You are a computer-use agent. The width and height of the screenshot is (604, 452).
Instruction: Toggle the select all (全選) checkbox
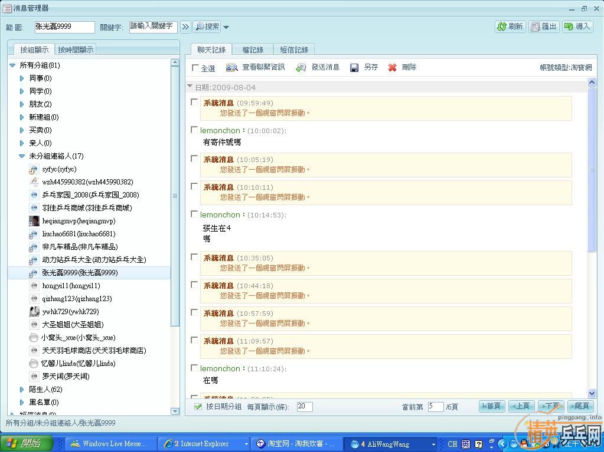tap(195, 68)
